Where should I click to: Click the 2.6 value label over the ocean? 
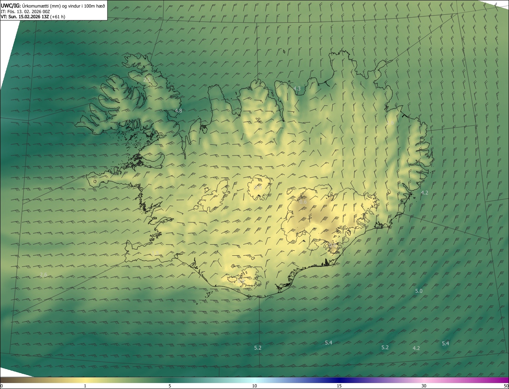click(x=43, y=274)
